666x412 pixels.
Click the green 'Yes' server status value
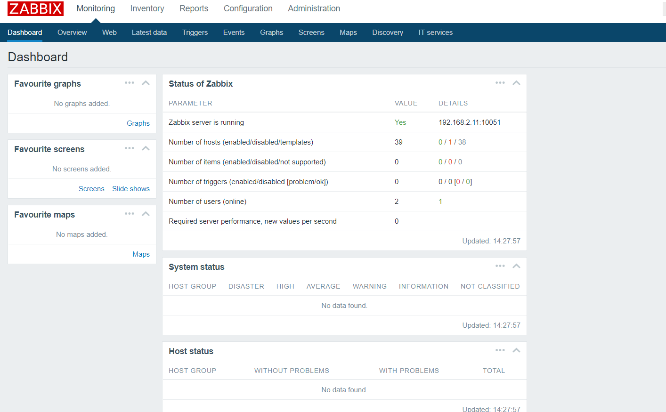click(400, 122)
